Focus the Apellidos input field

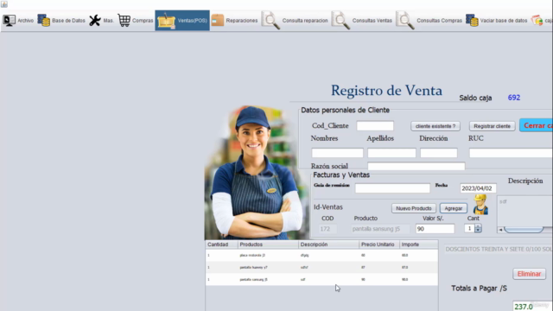coord(391,153)
